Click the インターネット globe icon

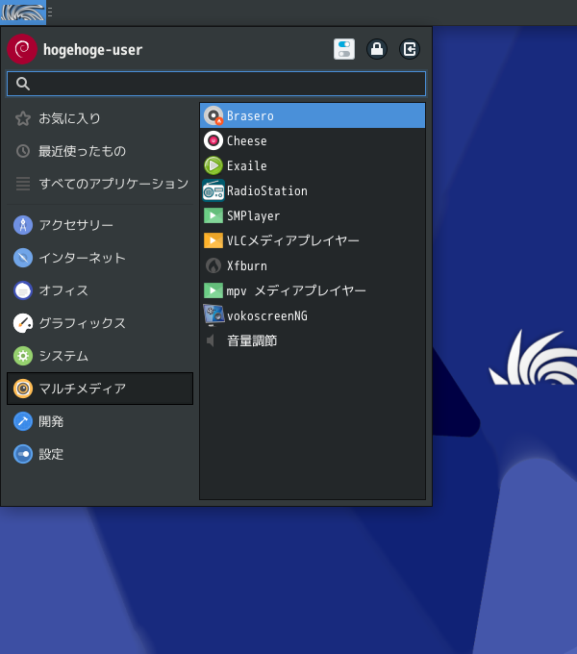tap(23, 258)
